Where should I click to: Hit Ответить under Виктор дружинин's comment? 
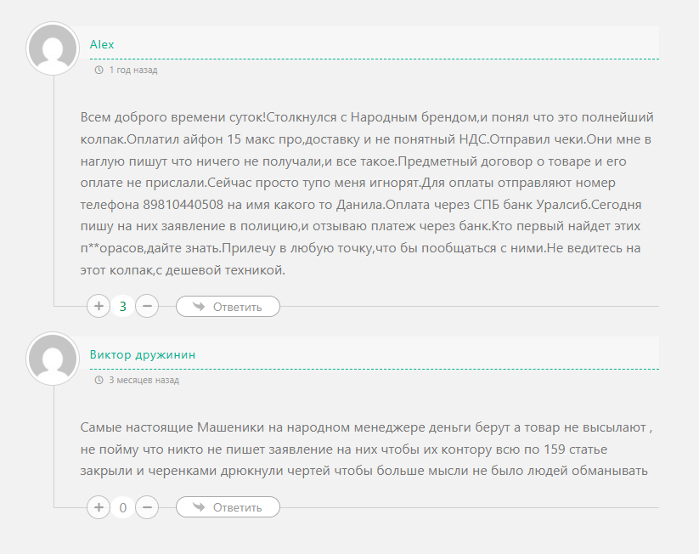pyautogui.click(x=228, y=507)
